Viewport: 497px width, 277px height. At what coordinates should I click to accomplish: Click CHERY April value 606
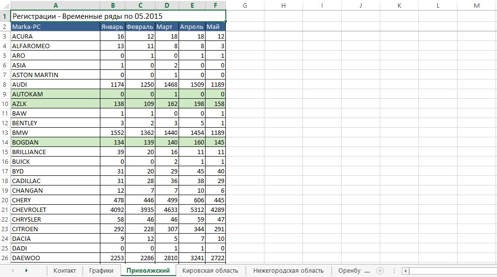click(192, 200)
